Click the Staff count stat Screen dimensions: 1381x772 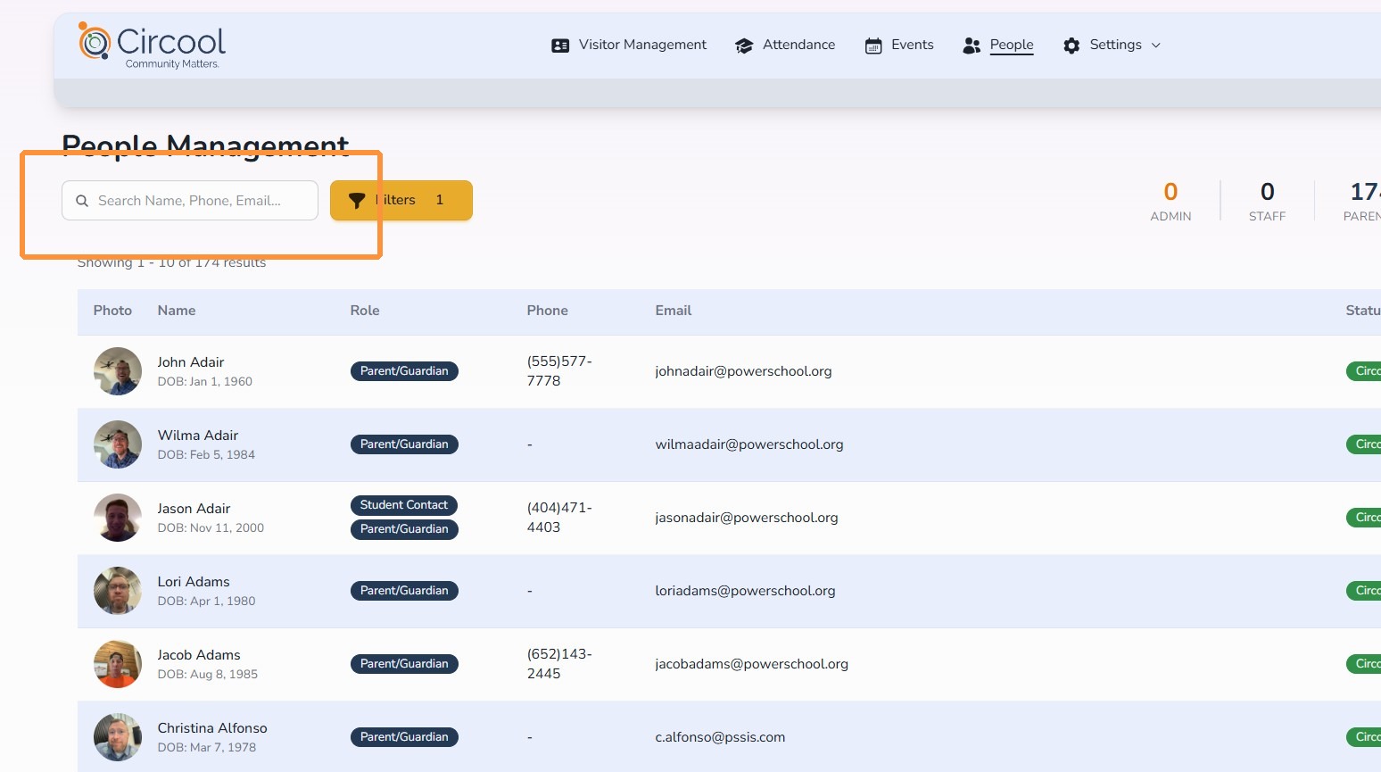click(x=1267, y=202)
